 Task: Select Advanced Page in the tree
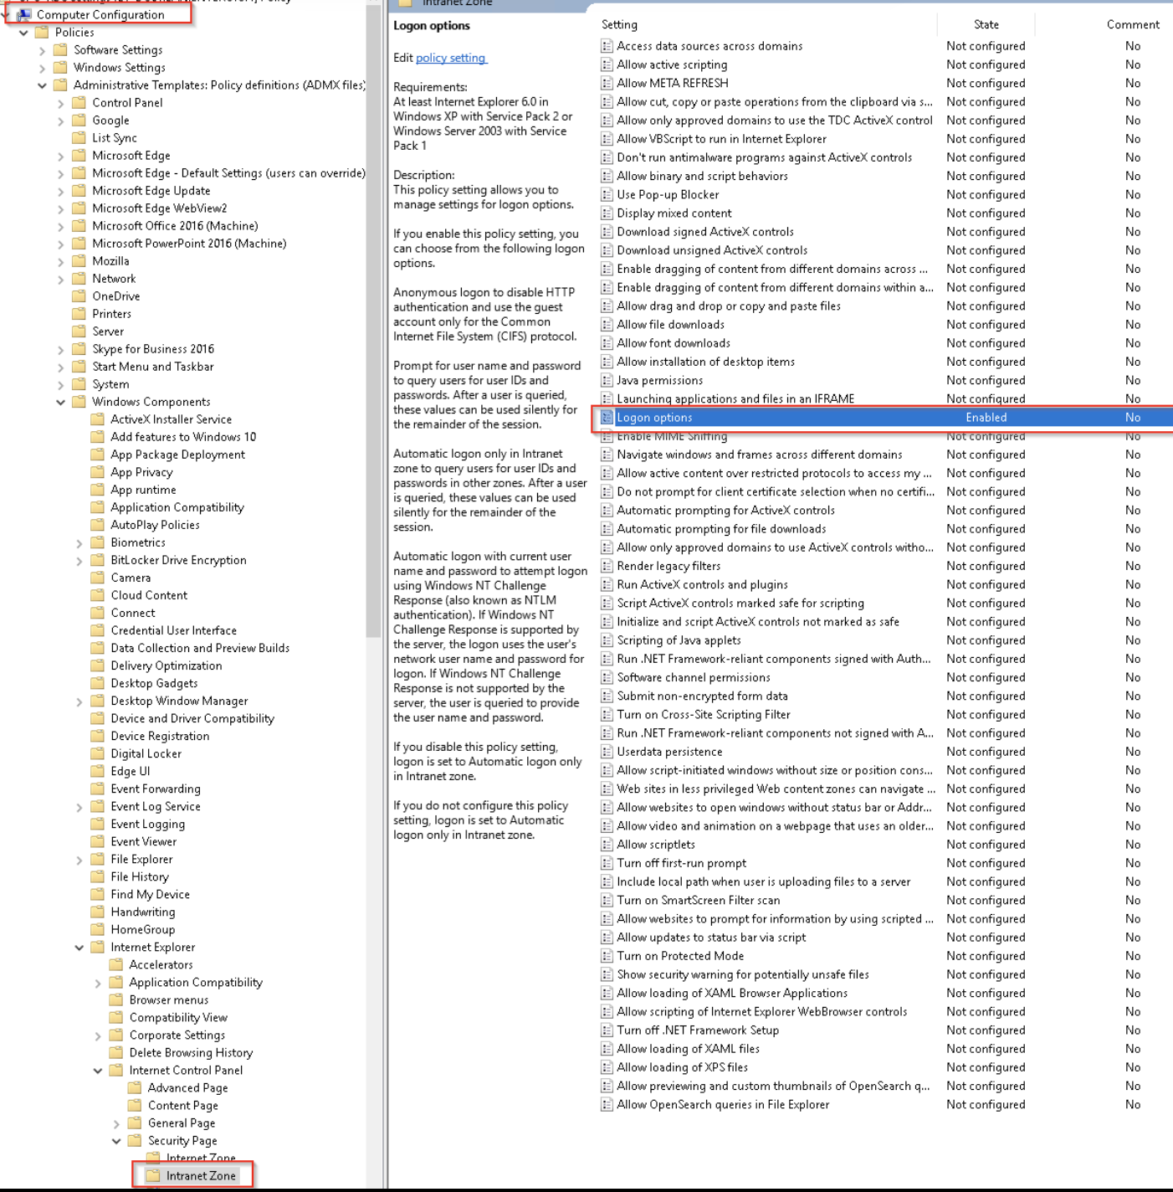[187, 1088]
